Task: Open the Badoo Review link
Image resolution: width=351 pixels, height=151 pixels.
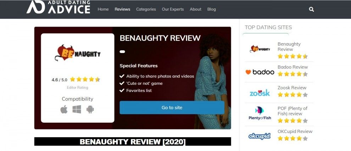Action: (x=292, y=67)
